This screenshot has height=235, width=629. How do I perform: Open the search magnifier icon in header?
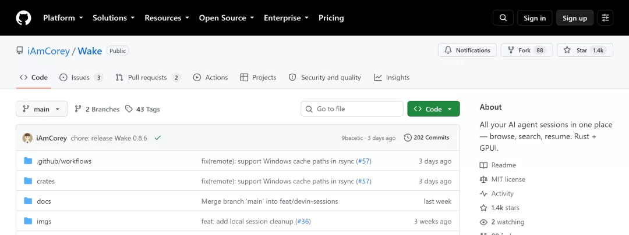[503, 18]
